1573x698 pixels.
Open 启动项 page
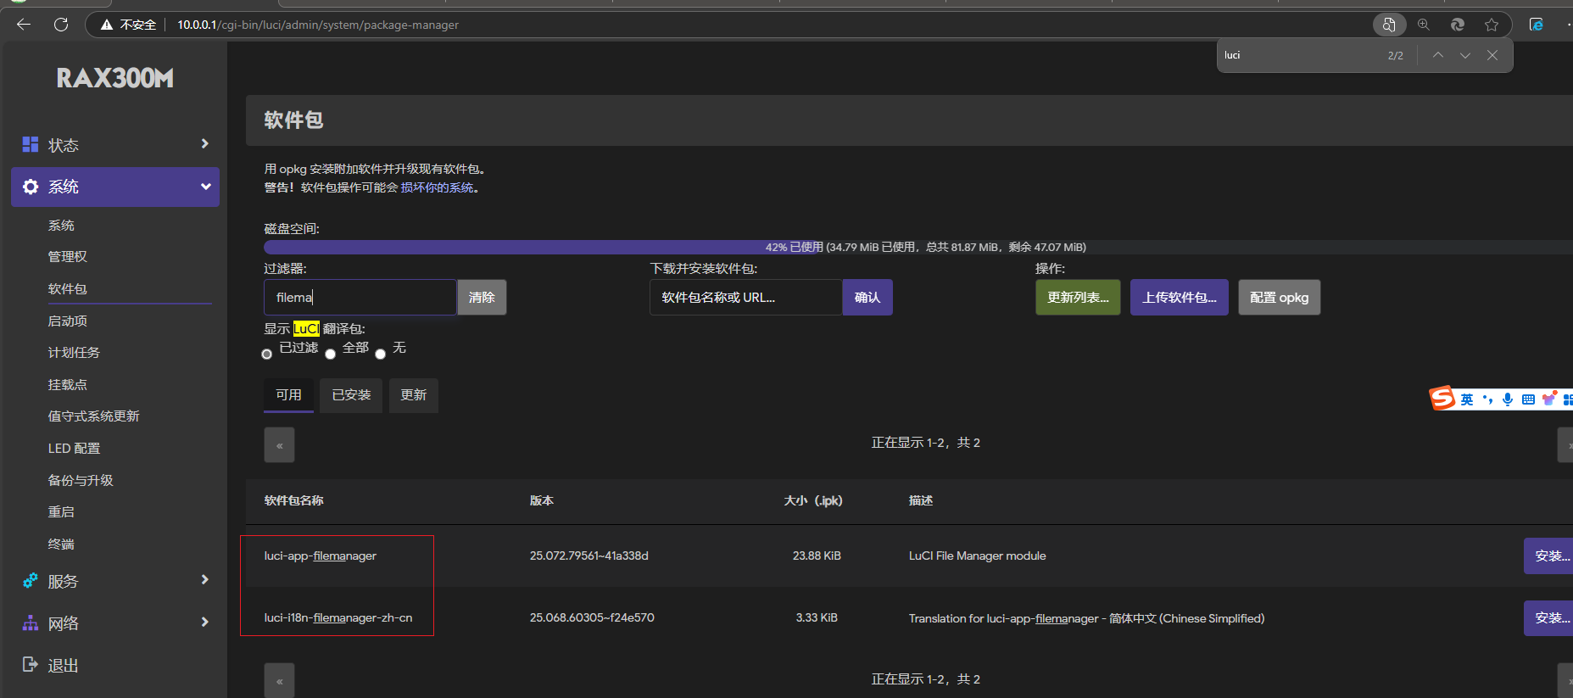pos(68,321)
